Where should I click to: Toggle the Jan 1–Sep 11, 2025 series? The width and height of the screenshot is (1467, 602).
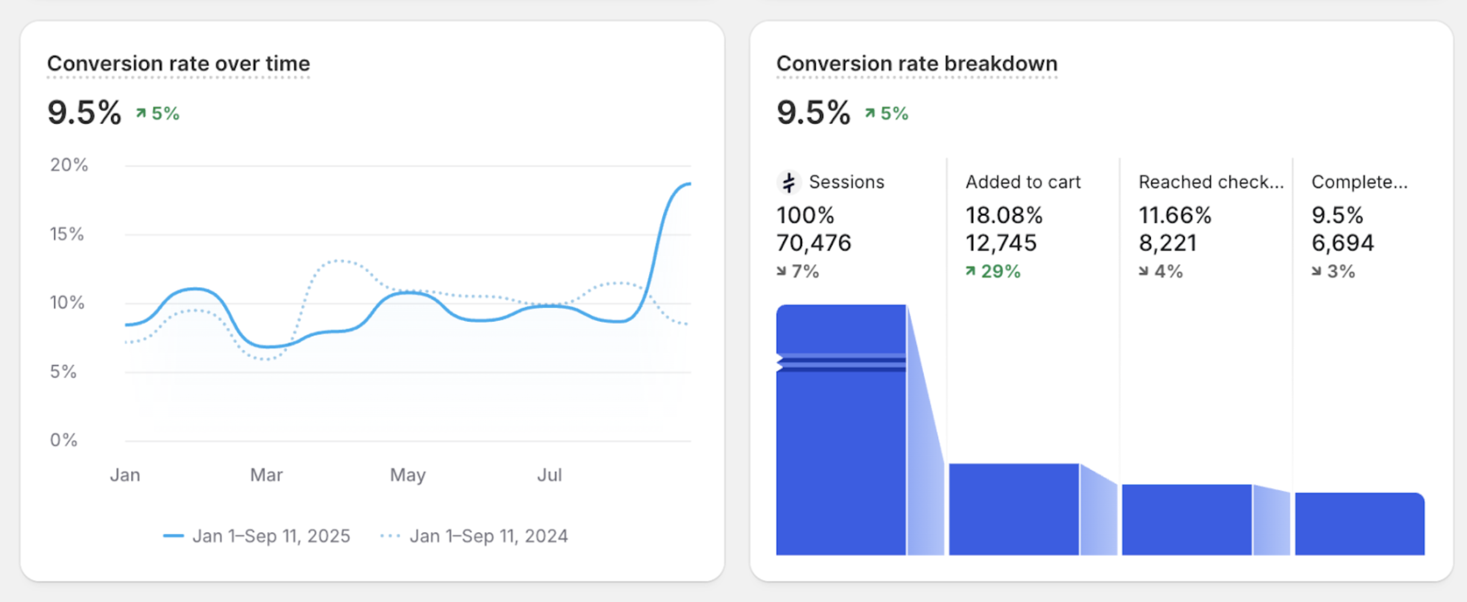click(x=271, y=536)
